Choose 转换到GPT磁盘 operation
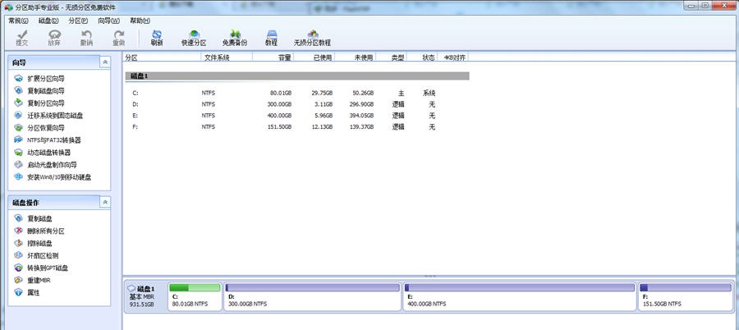Screen dimensions: 739x330 pos(48,268)
